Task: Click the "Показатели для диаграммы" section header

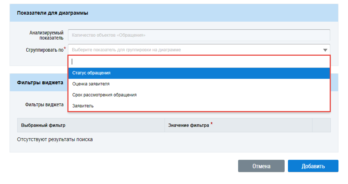Action: click(x=52, y=13)
